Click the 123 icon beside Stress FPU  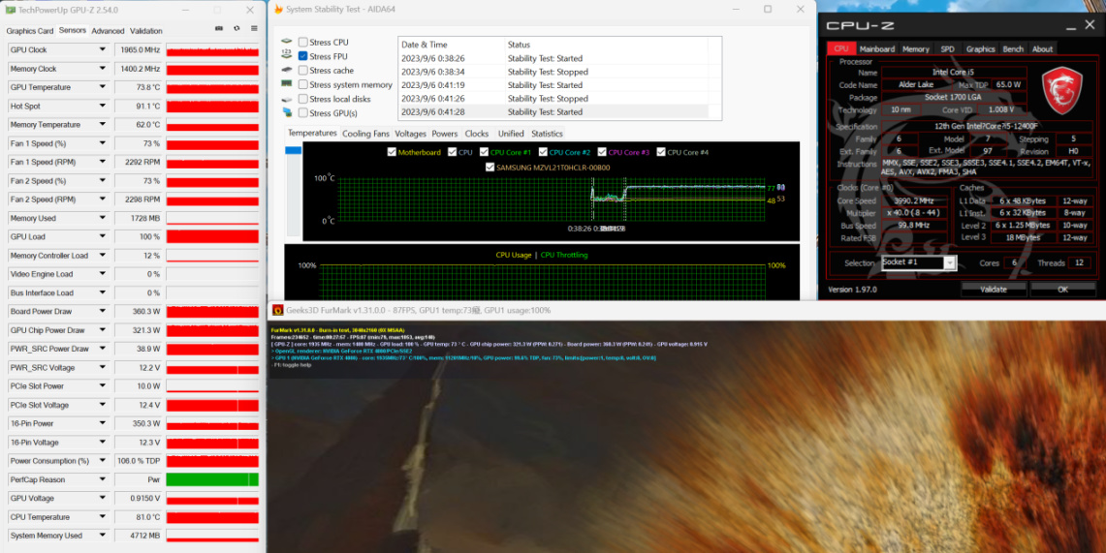286,56
